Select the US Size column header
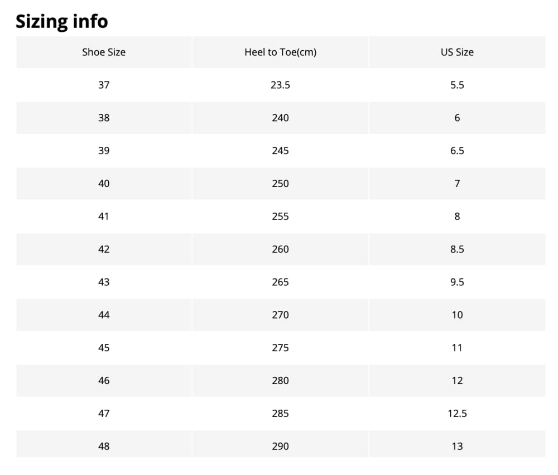The width and height of the screenshot is (558, 475). (458, 52)
